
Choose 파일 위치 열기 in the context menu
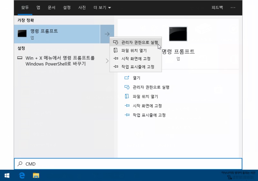135,51
